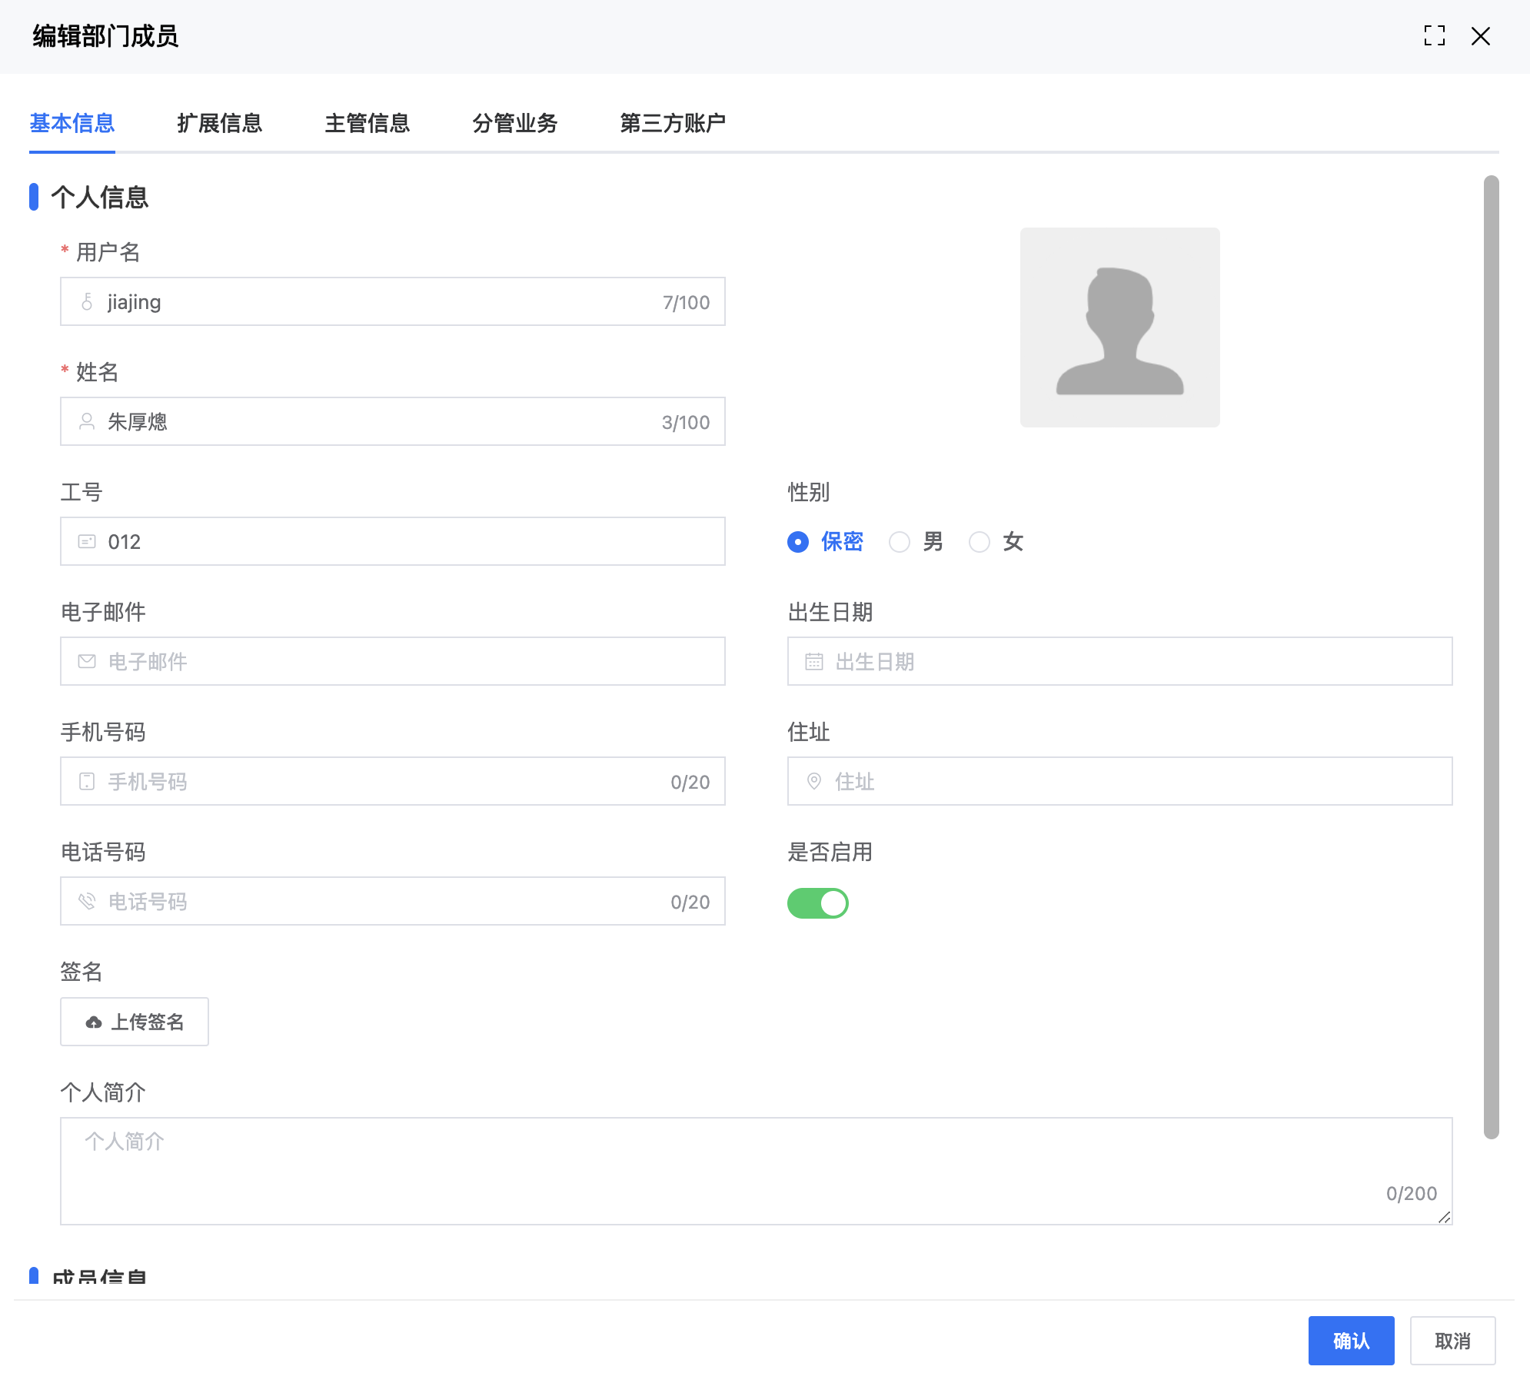Click the 上传签名 button

coord(135,1022)
